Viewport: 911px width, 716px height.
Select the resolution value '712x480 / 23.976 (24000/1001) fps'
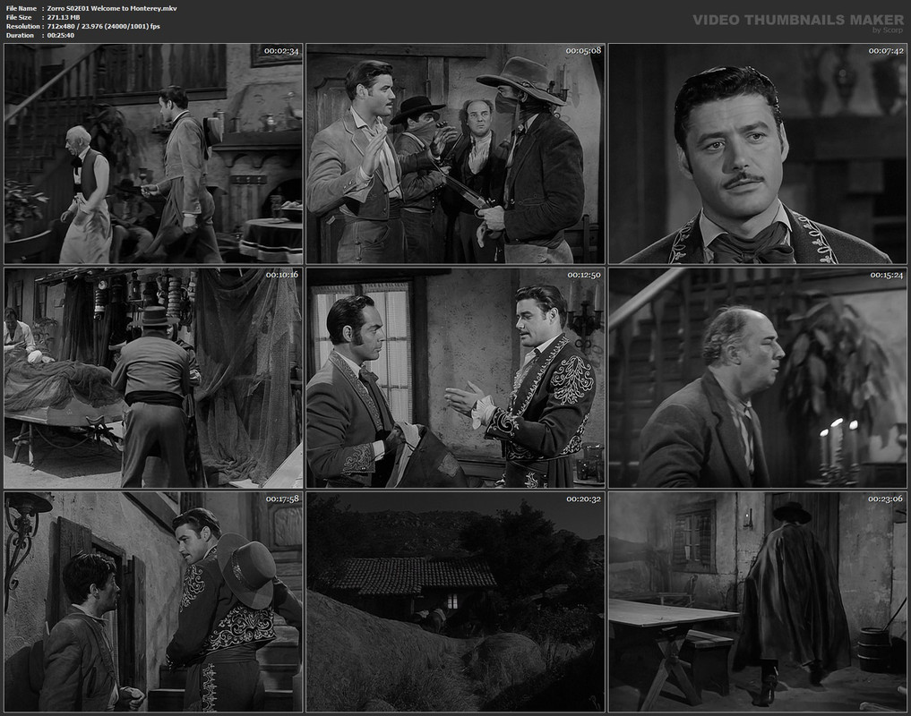tap(103, 26)
